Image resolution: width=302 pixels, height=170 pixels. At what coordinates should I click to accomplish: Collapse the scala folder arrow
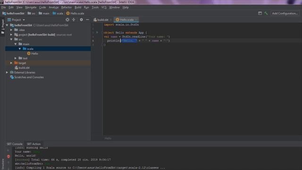[x=20, y=49]
